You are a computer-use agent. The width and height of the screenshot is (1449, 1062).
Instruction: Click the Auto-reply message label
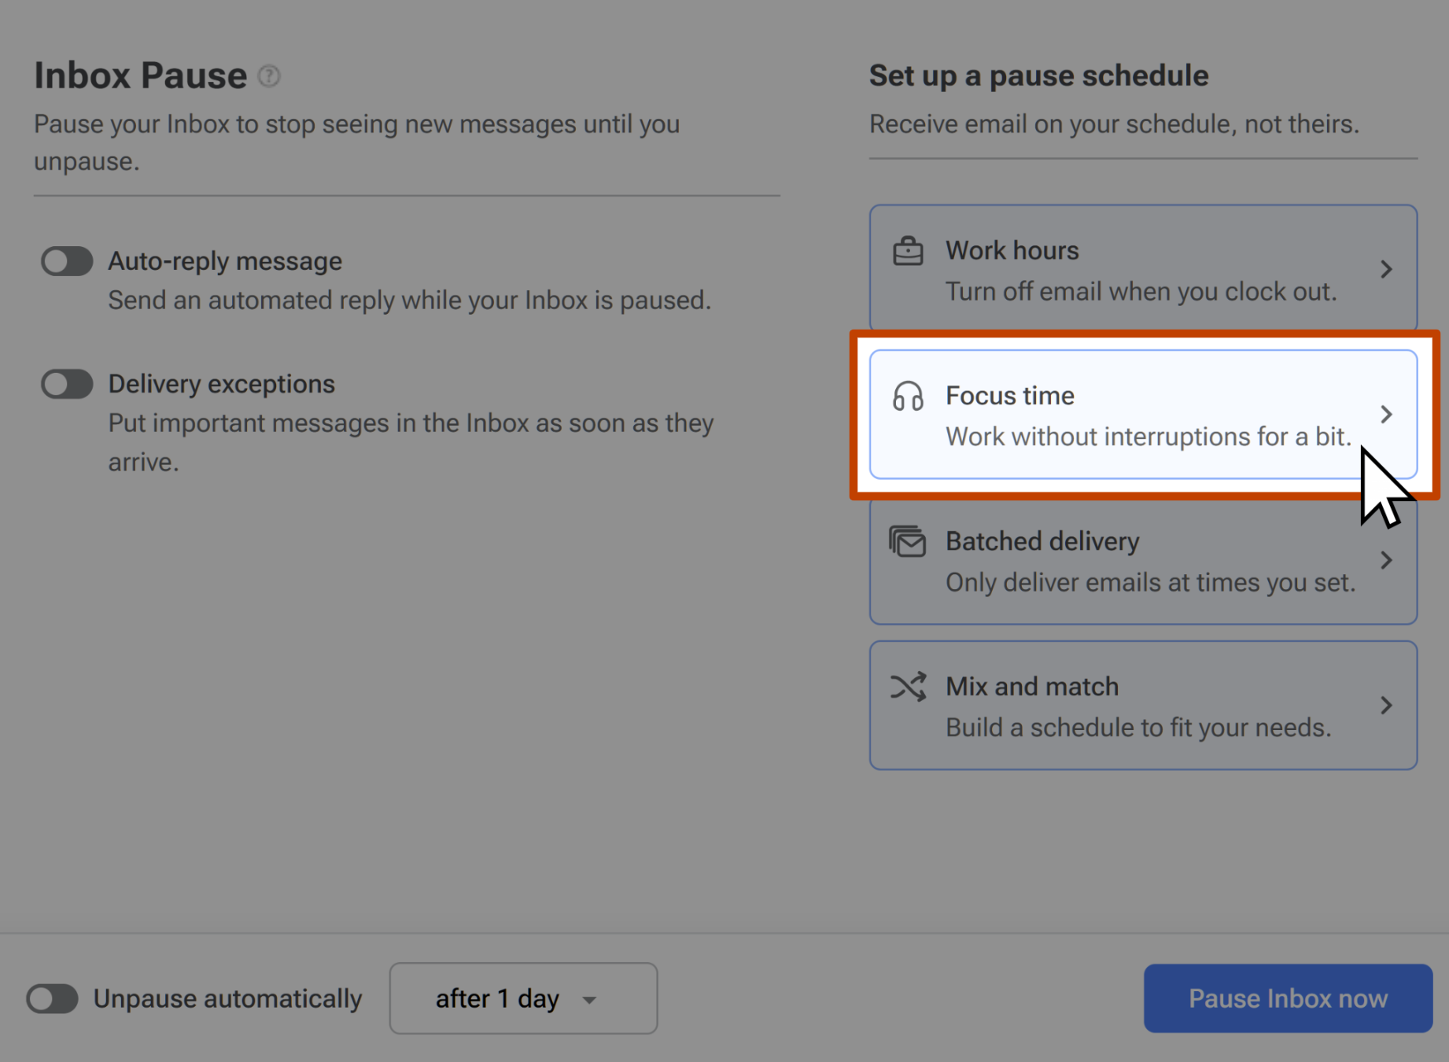pyautogui.click(x=225, y=261)
